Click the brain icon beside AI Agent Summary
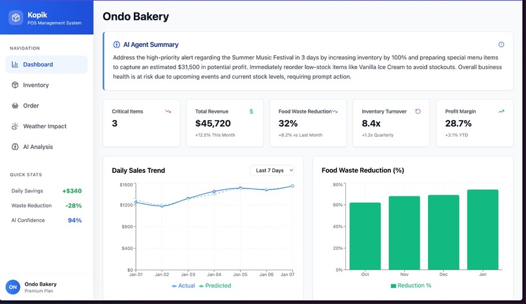The image size is (526, 304). coord(116,44)
